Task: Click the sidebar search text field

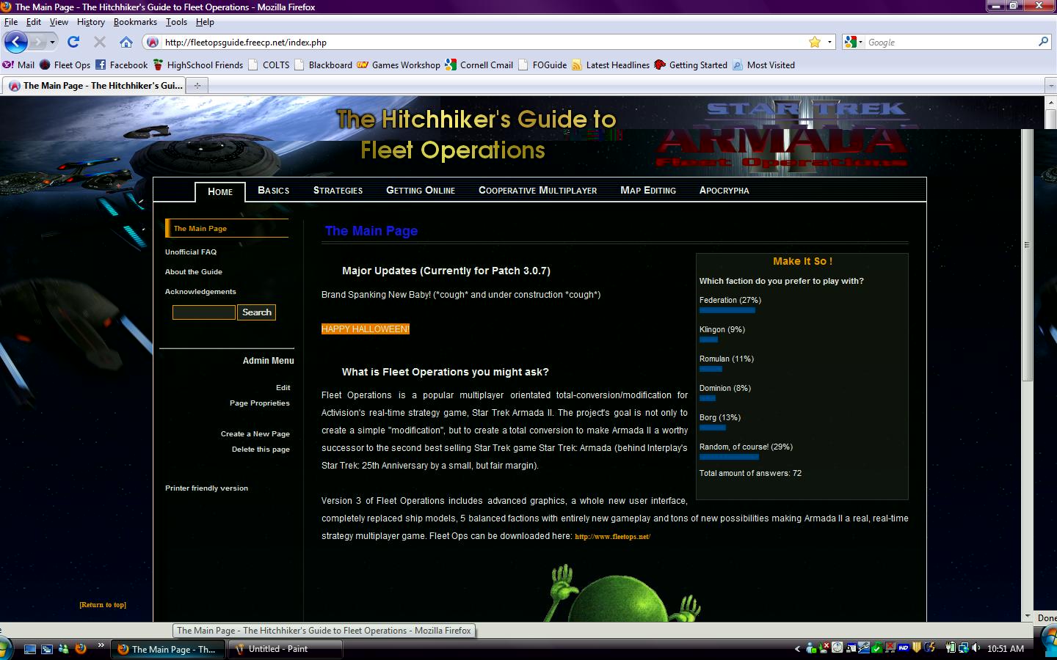Action: pos(203,312)
